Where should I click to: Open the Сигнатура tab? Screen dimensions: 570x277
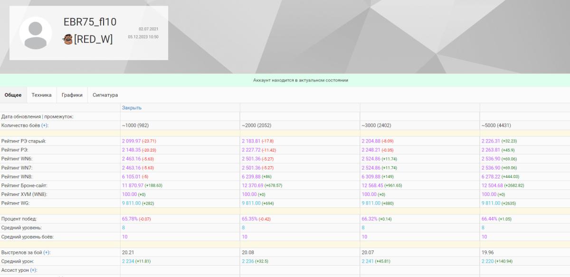[x=105, y=95]
